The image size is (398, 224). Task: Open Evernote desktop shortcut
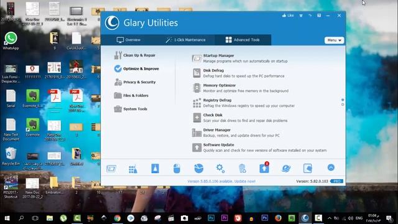pyautogui.click(x=33, y=127)
